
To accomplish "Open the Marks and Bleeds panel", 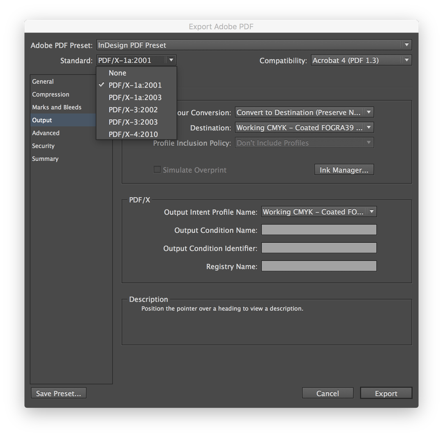I will pos(57,107).
